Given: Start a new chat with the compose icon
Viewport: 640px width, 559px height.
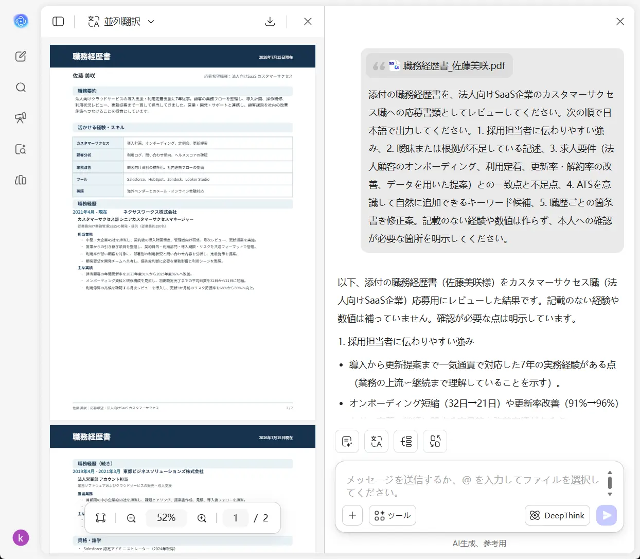Looking at the screenshot, I should point(21,57).
